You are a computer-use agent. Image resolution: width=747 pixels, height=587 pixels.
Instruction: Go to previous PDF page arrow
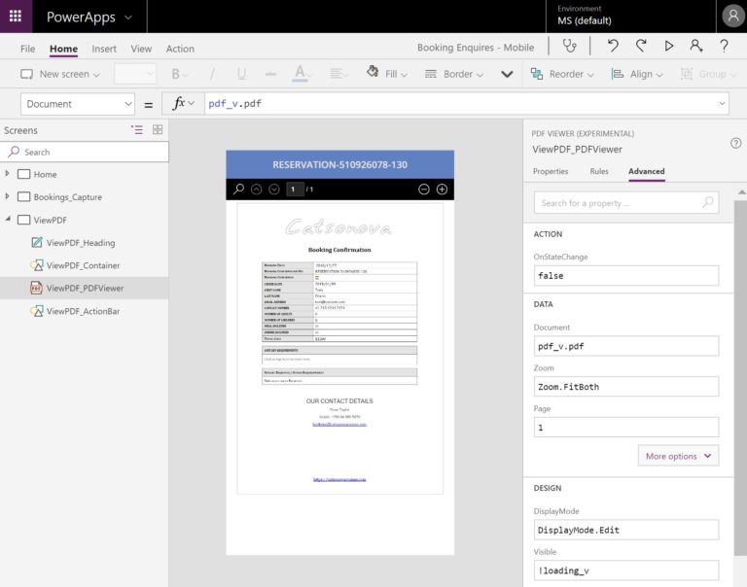pos(257,190)
